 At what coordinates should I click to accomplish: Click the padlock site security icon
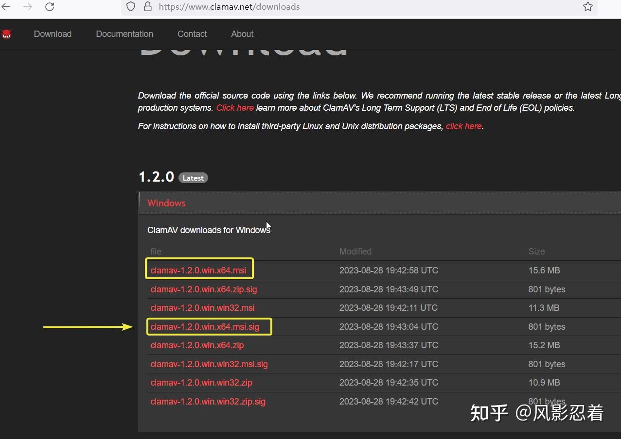click(148, 7)
